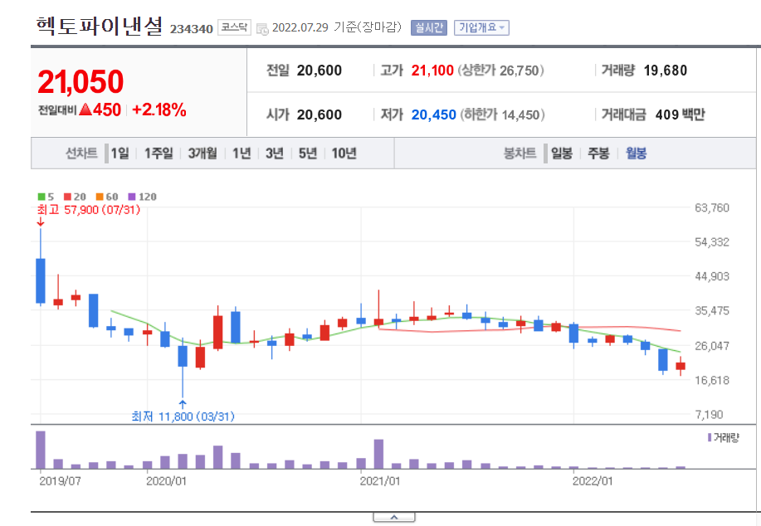
Task: Click the 고가 value 21,100
Action: click(x=432, y=71)
